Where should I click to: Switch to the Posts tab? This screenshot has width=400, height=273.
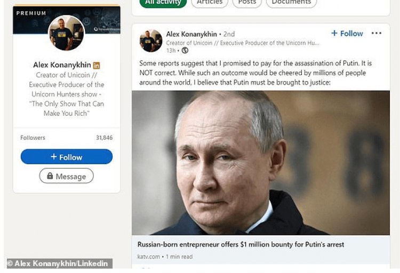coord(247,3)
